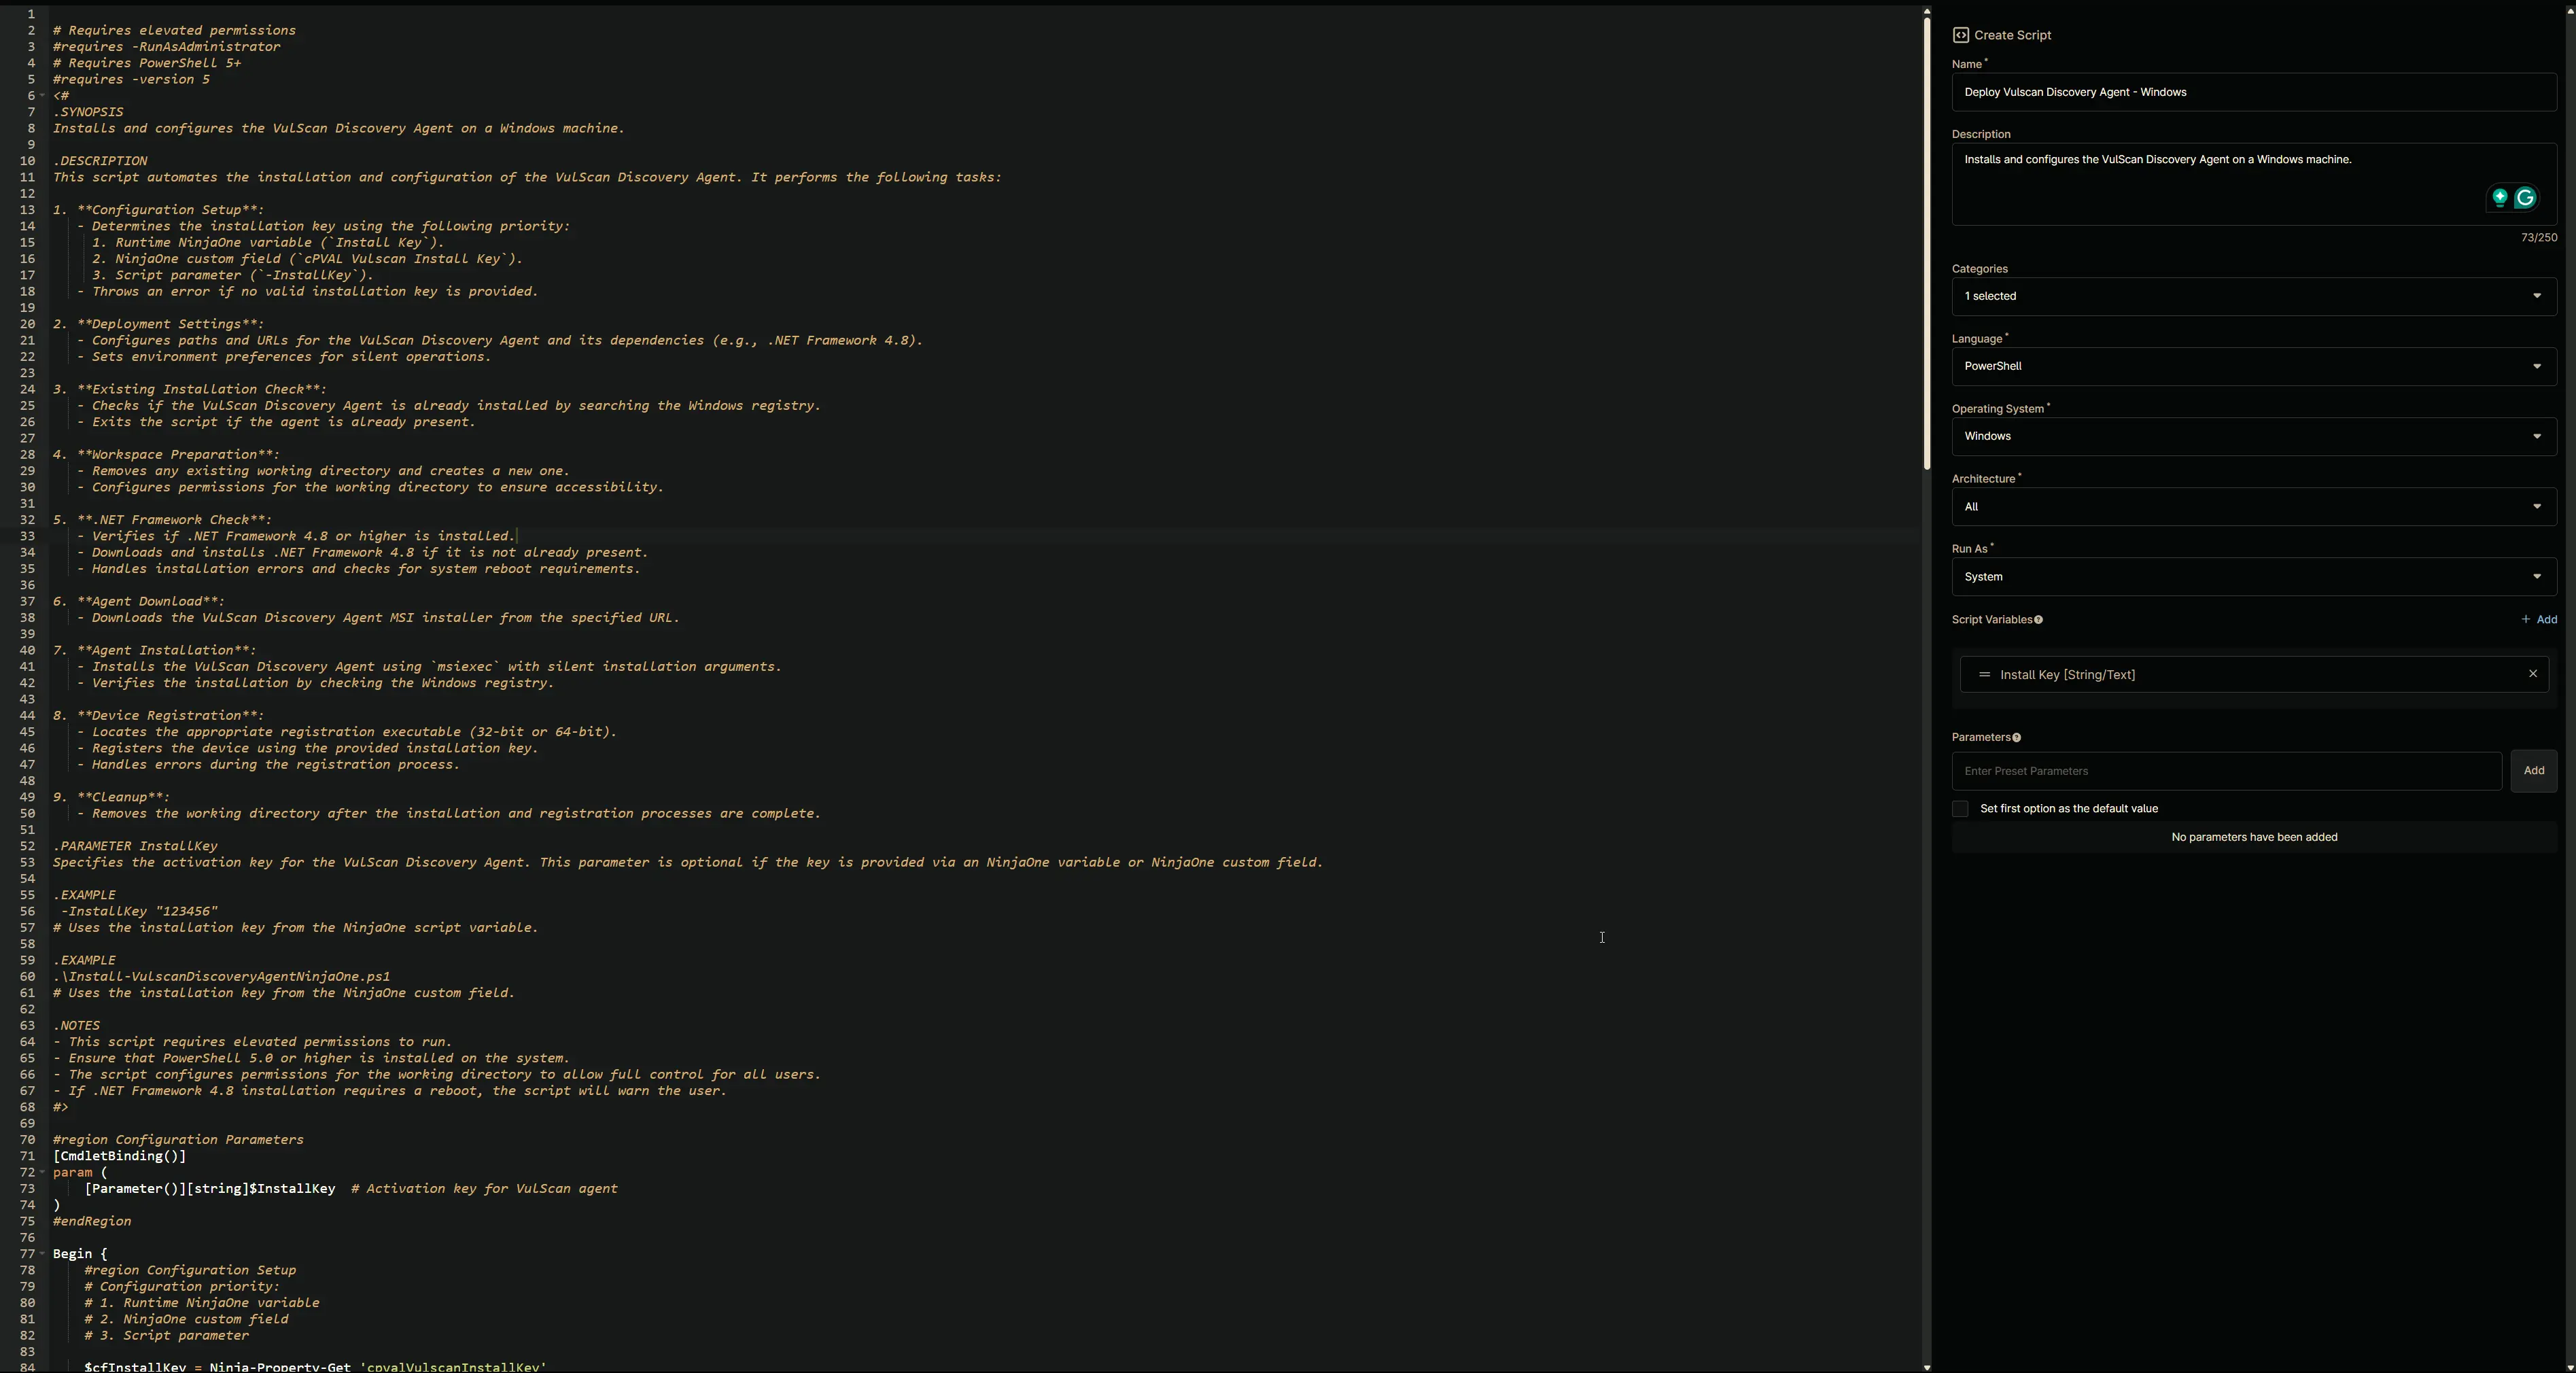The height and width of the screenshot is (1373, 2576).
Task: Click '.NOTES' line in the script
Action: (76, 1026)
